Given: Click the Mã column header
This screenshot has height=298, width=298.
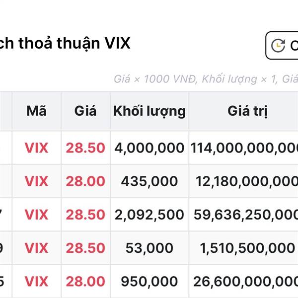Looking at the screenshot, I should [x=36, y=111].
